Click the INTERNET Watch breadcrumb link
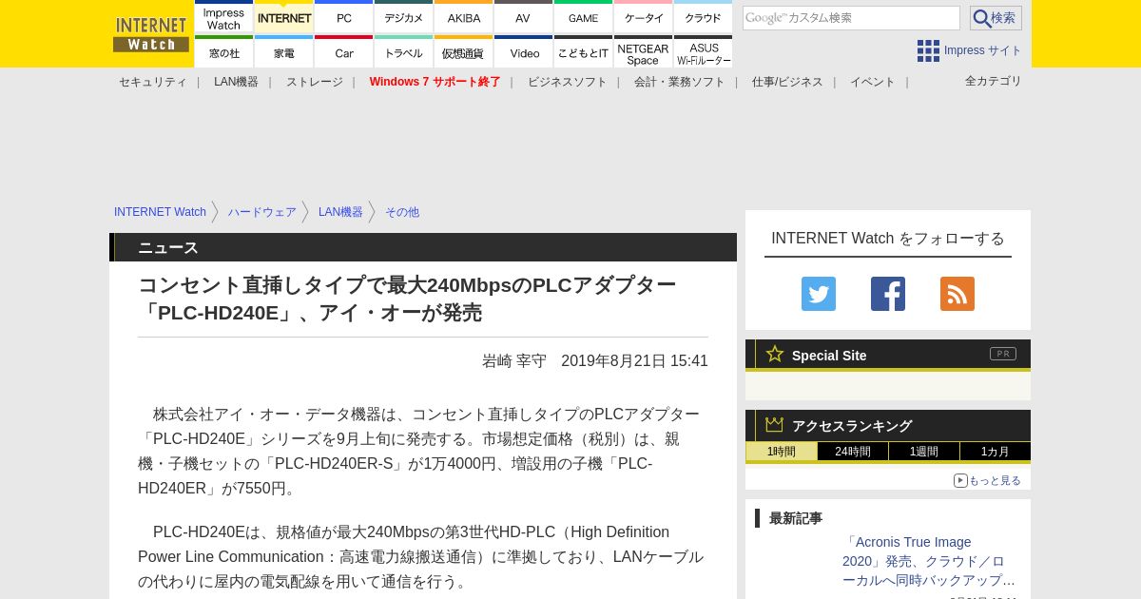Viewport: 1141px width, 599px height. pos(160,212)
